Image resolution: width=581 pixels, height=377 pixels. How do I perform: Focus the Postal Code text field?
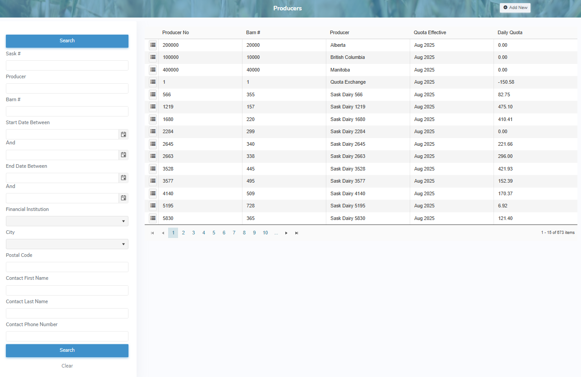click(x=67, y=267)
